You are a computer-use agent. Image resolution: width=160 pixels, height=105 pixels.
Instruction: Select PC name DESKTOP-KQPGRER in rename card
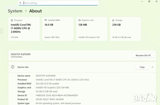point(20,54)
